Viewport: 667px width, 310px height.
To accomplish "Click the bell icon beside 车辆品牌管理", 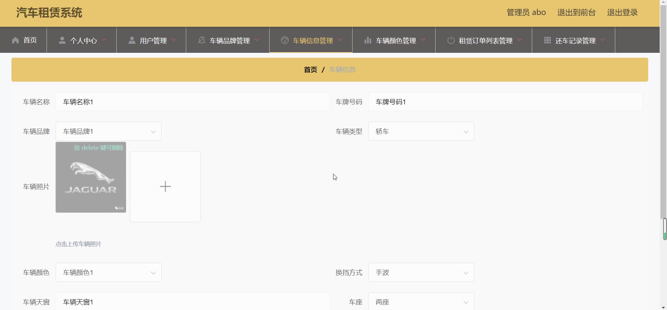I will (x=201, y=40).
